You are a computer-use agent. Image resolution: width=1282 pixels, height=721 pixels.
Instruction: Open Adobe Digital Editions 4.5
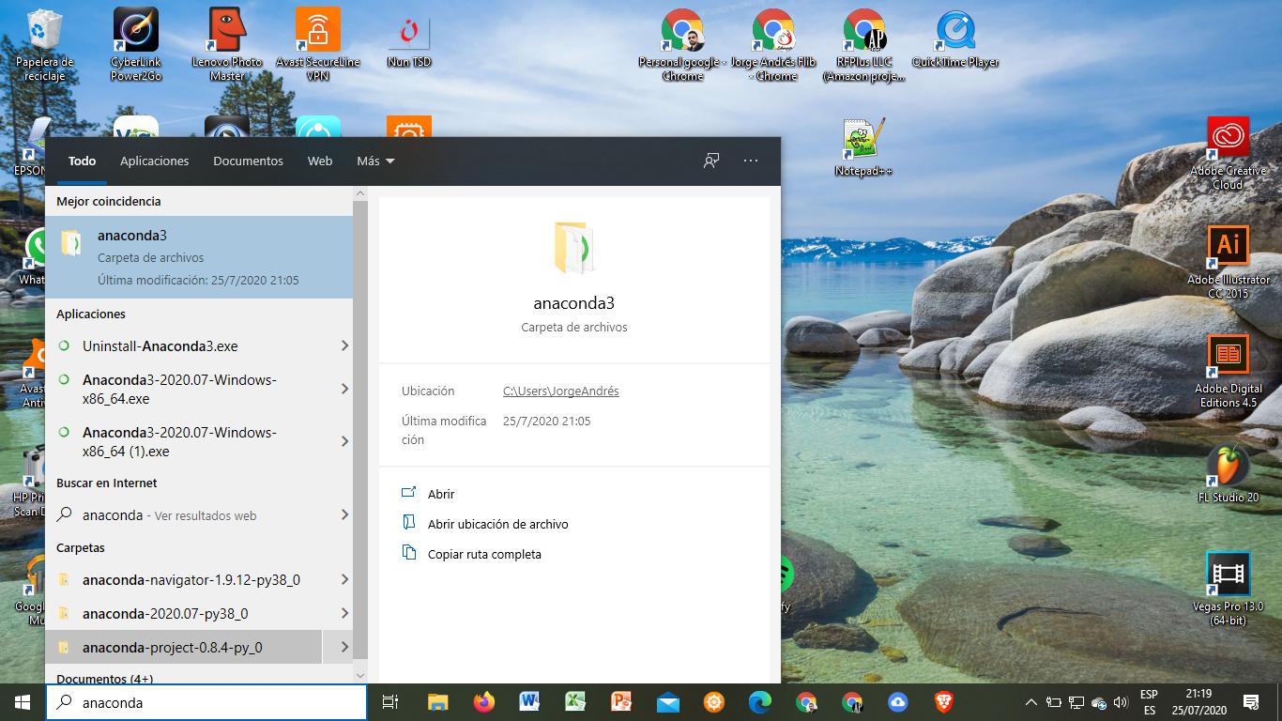(1228, 371)
